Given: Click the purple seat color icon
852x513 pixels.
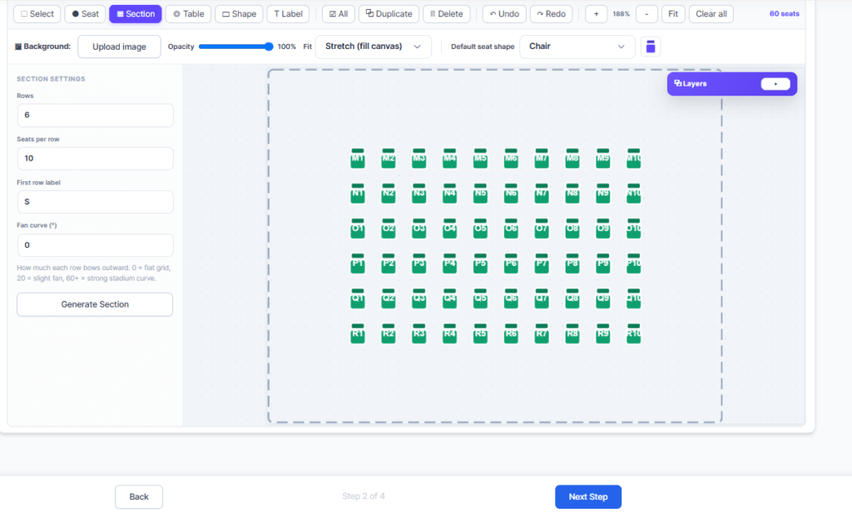Looking at the screenshot, I should pos(651,47).
